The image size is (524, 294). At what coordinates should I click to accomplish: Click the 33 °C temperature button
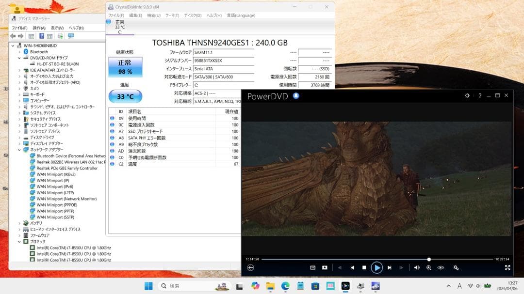[x=125, y=96]
